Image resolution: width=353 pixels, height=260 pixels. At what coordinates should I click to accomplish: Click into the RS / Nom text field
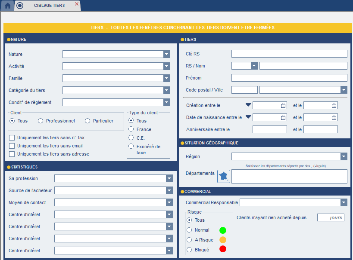point(303,66)
